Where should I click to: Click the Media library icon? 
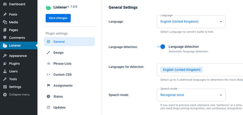click(5, 22)
